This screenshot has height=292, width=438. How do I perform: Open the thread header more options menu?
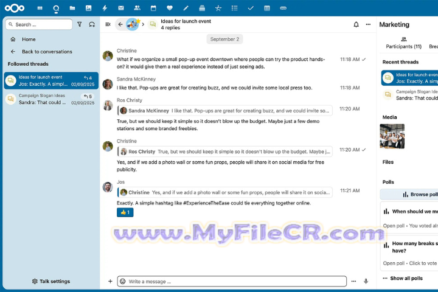368,24
